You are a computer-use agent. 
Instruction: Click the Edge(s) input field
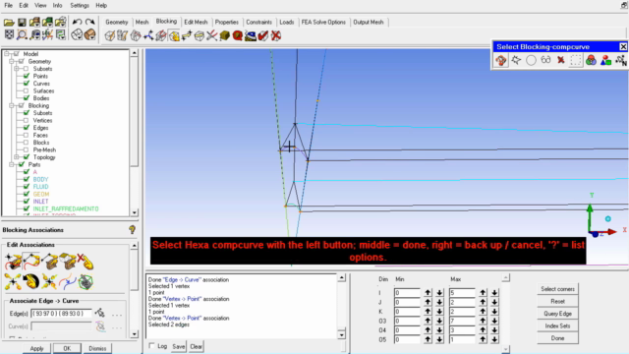point(61,313)
